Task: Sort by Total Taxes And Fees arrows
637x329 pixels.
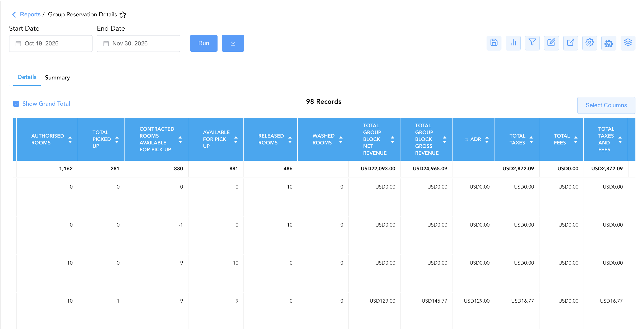Action: (620, 139)
